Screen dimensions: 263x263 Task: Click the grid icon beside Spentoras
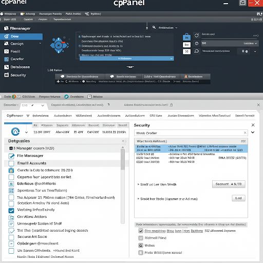click(x=11, y=191)
